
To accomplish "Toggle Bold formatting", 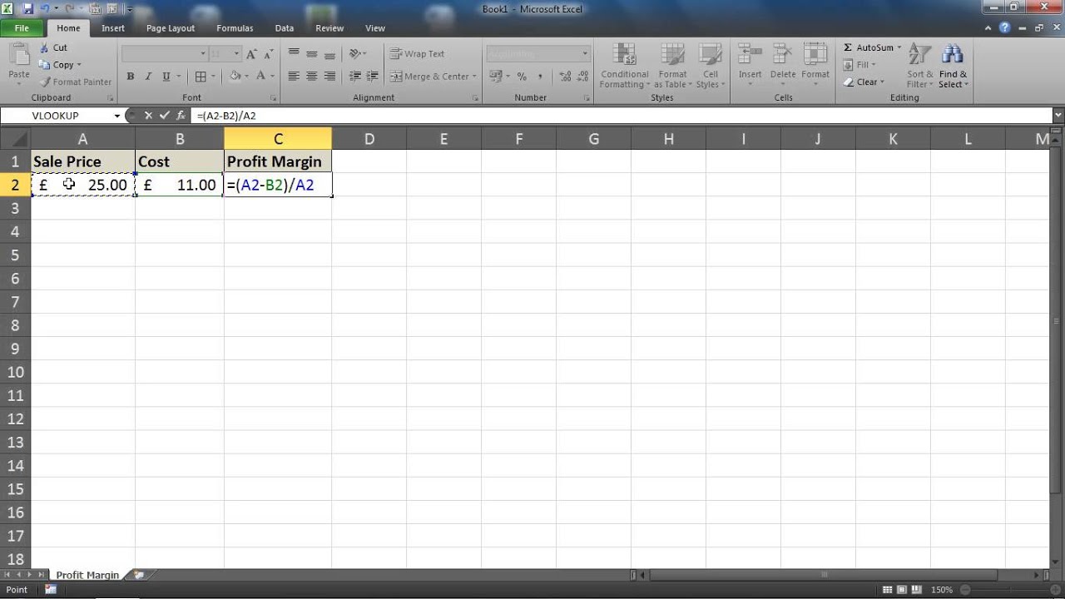I will point(131,77).
